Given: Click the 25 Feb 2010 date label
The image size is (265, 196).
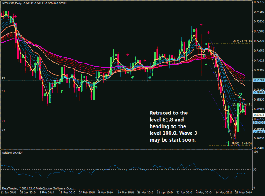Looking at the screenshot, I should 86,193.
